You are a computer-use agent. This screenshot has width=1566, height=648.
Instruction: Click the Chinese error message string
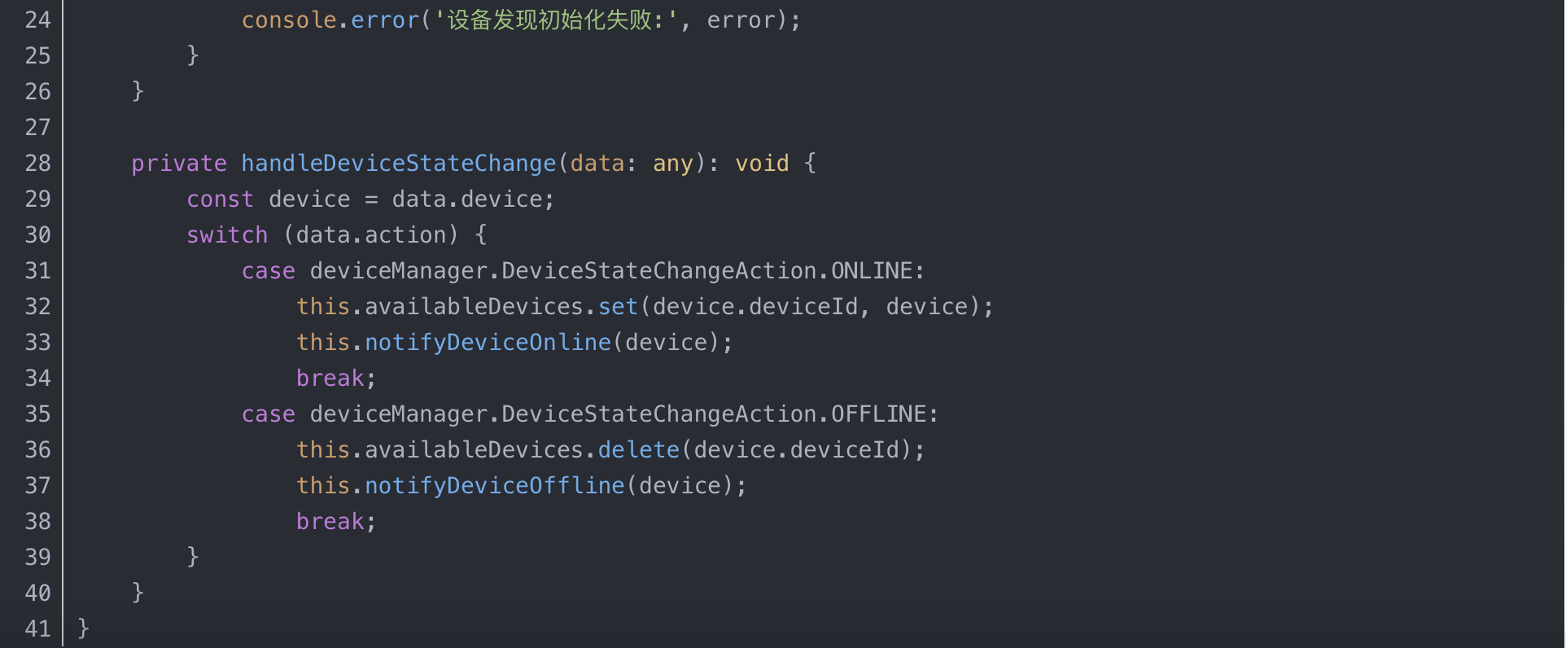[x=557, y=20]
